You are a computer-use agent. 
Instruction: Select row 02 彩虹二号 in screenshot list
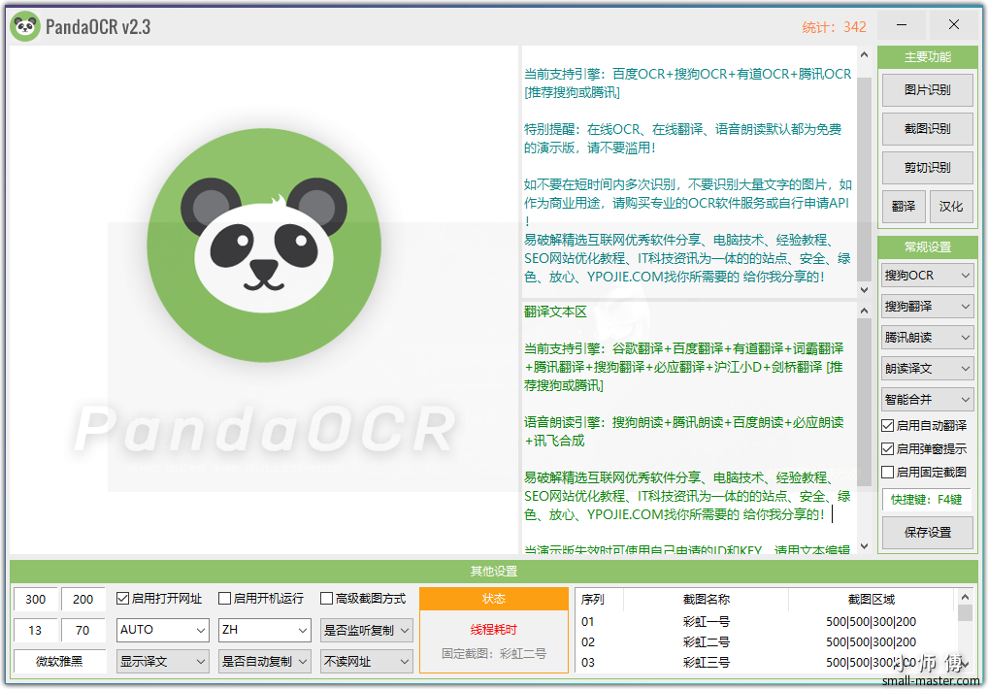click(766, 641)
